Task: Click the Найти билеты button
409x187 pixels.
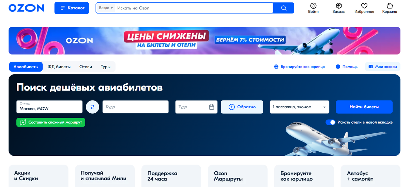Action: [364, 107]
